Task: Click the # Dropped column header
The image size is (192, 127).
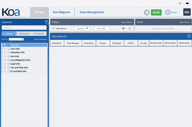Action: click(x=117, y=43)
